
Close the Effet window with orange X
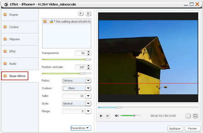pyautogui.click(x=197, y=4)
